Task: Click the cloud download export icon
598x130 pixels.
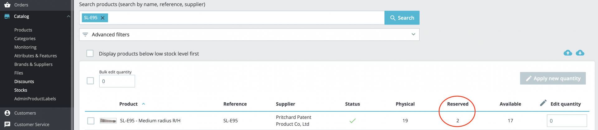Action: 580,53
